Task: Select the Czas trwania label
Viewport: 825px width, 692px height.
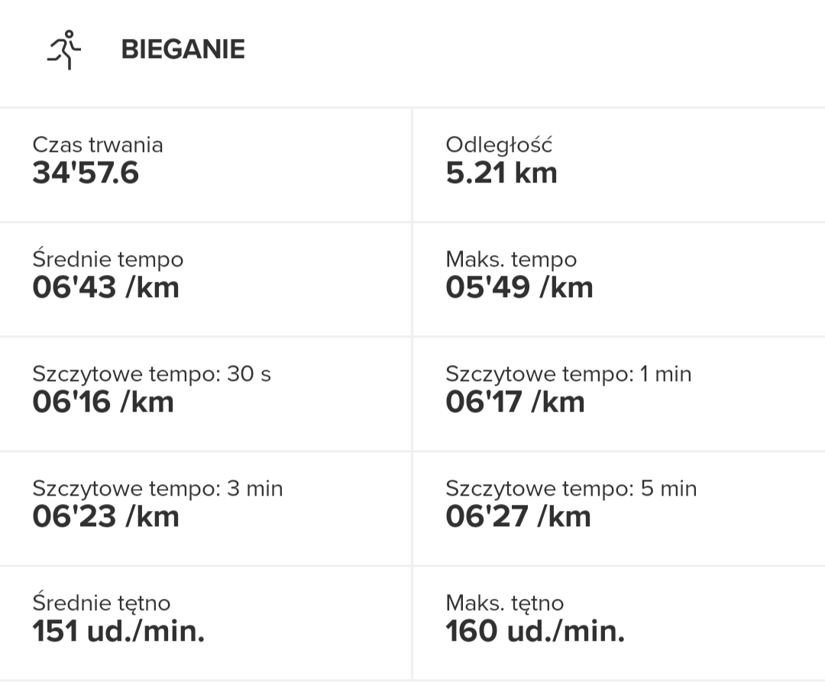Action: tap(97, 144)
